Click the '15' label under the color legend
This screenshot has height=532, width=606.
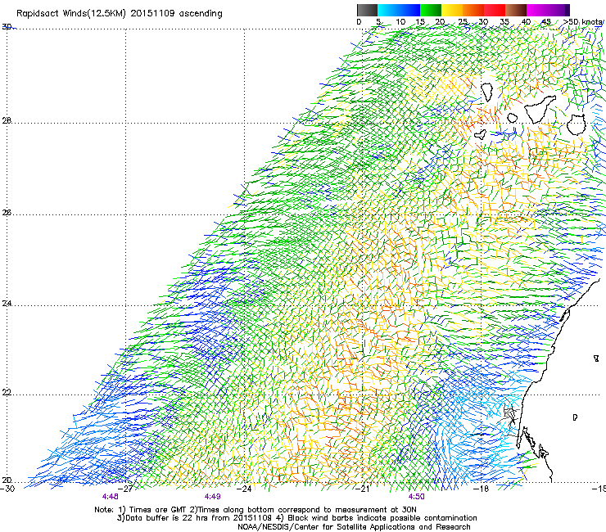pos(420,22)
